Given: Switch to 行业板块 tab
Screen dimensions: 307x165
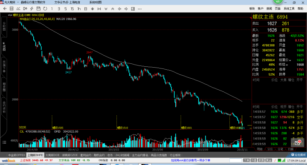Looking at the screenshot, I should click(175, 155).
